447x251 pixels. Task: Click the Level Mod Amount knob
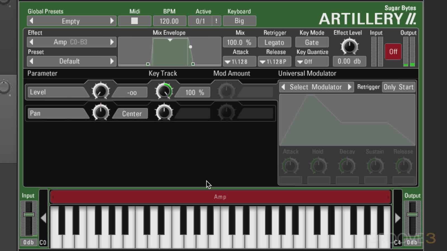click(x=226, y=91)
